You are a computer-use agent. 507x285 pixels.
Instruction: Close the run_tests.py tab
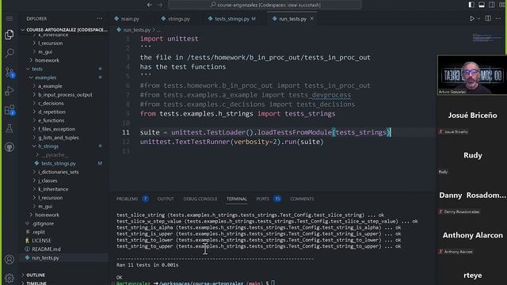pyautogui.click(x=311, y=19)
